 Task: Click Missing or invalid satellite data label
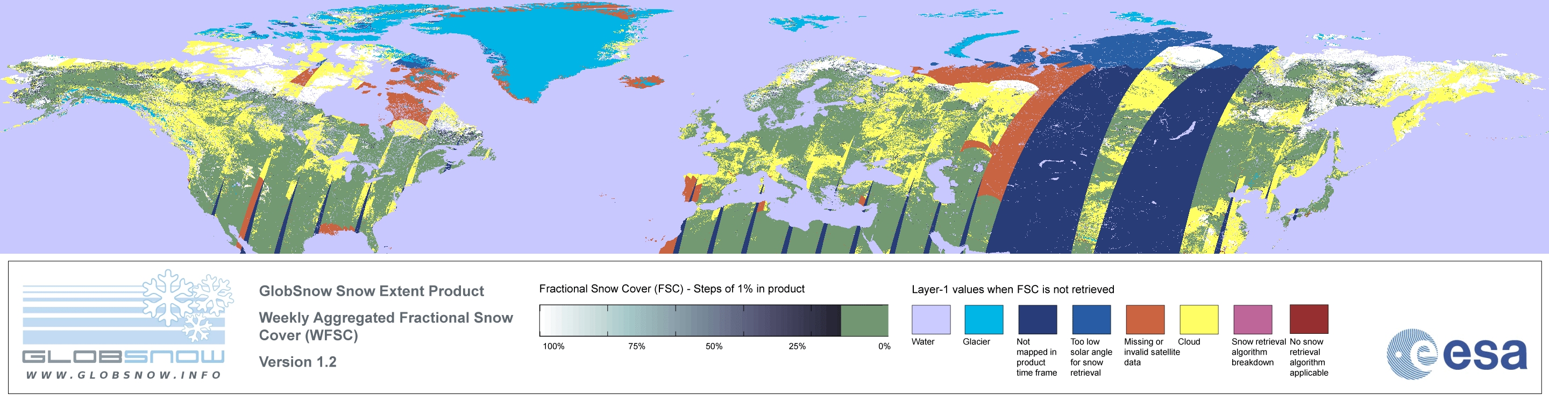coord(1152,352)
